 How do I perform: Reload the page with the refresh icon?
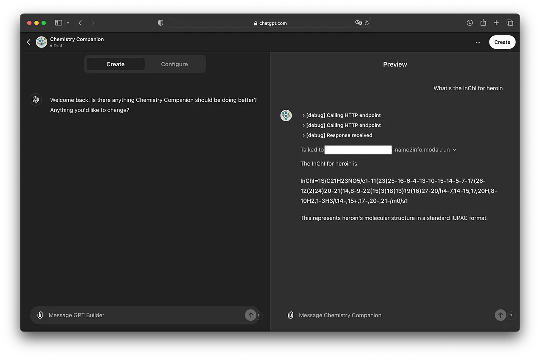367,23
